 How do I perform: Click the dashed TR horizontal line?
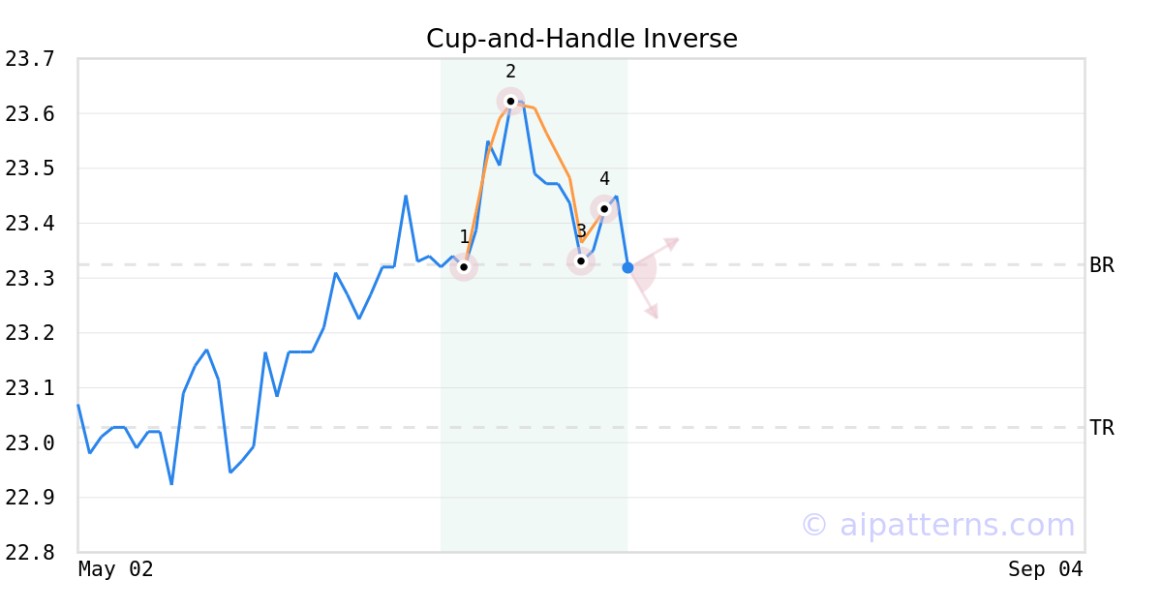pos(581,427)
